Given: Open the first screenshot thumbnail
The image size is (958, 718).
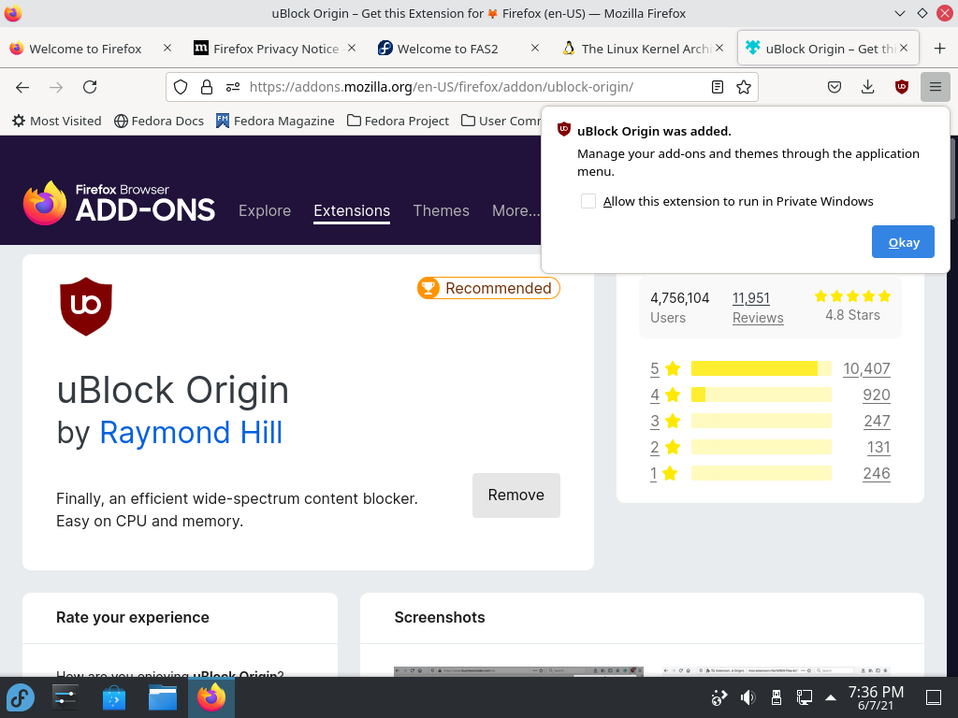Looking at the screenshot, I should 518,671.
